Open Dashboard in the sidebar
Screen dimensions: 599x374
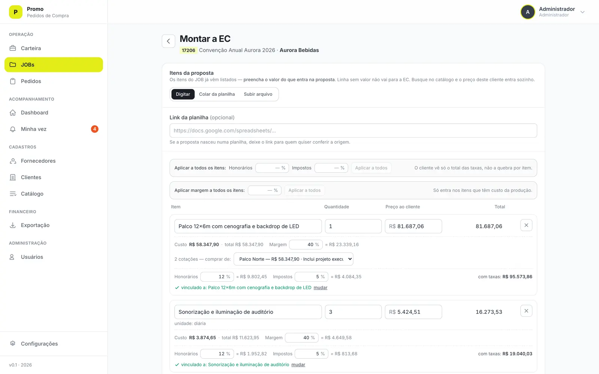click(x=54, y=113)
